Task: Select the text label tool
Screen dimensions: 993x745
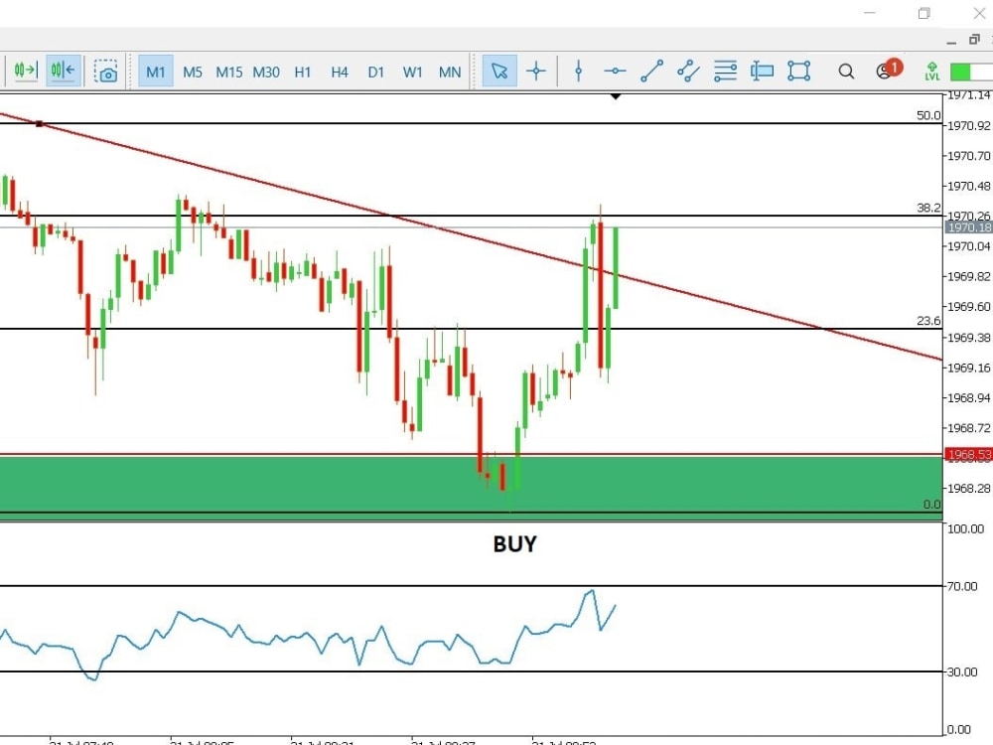Action: tap(762, 71)
